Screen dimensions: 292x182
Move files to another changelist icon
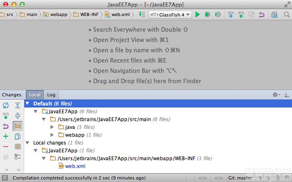pyautogui.click(x=17, y=136)
